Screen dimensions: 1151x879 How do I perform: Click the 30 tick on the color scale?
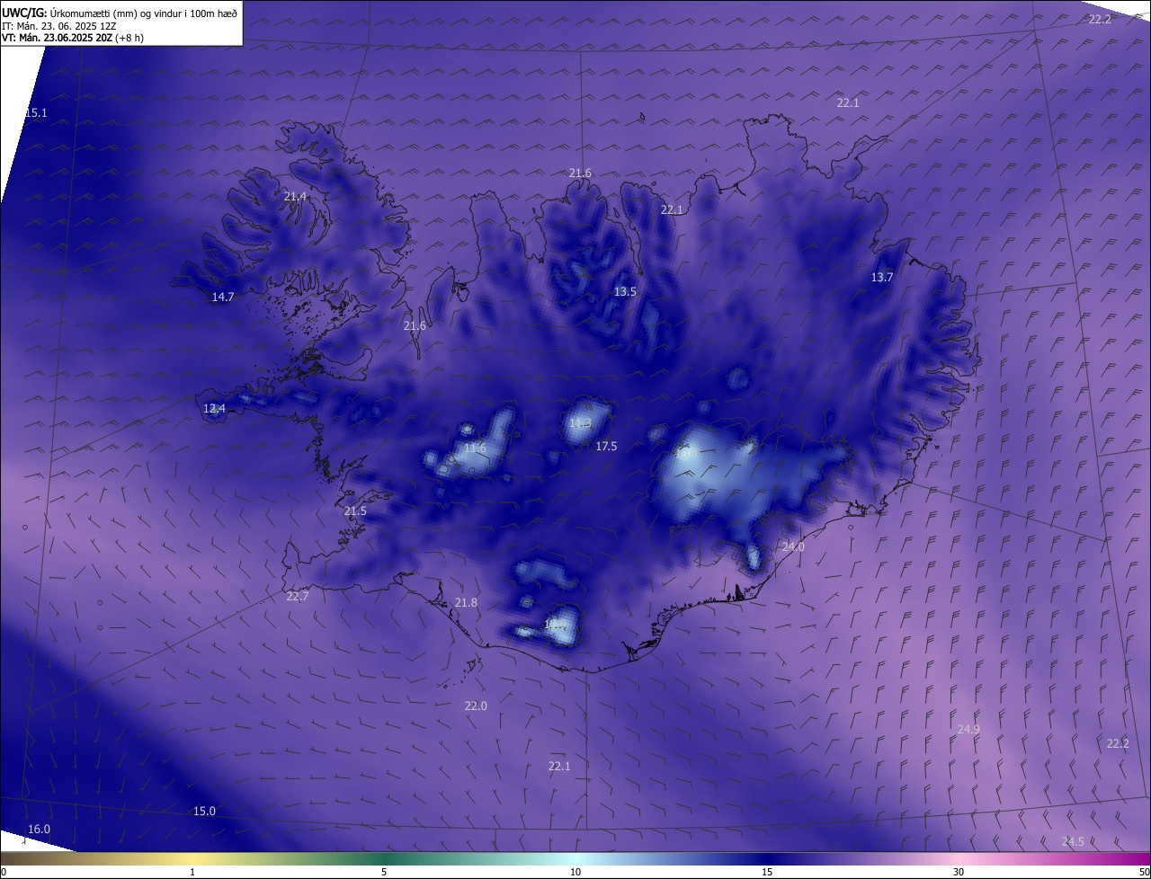959,872
